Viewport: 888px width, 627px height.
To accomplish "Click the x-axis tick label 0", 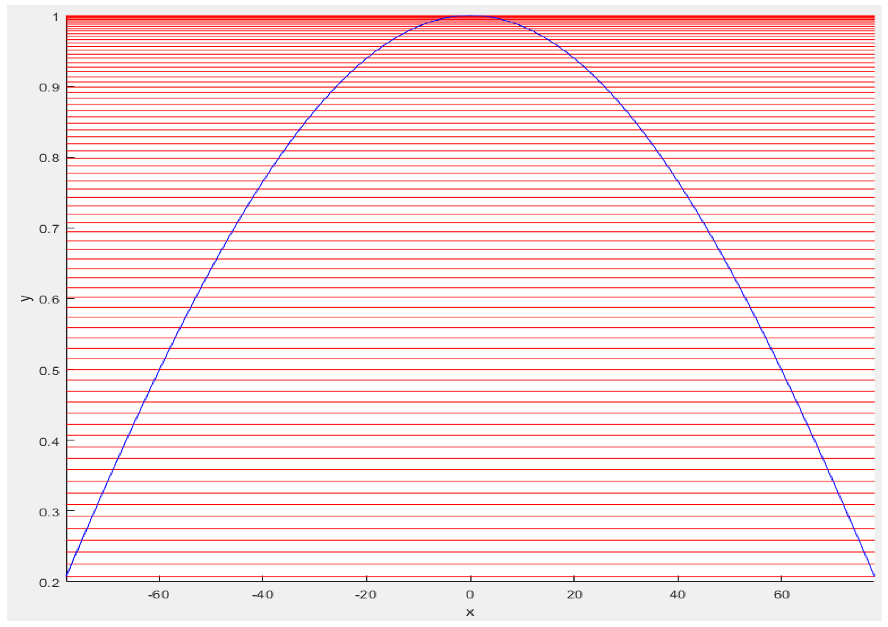I will coord(470,594).
